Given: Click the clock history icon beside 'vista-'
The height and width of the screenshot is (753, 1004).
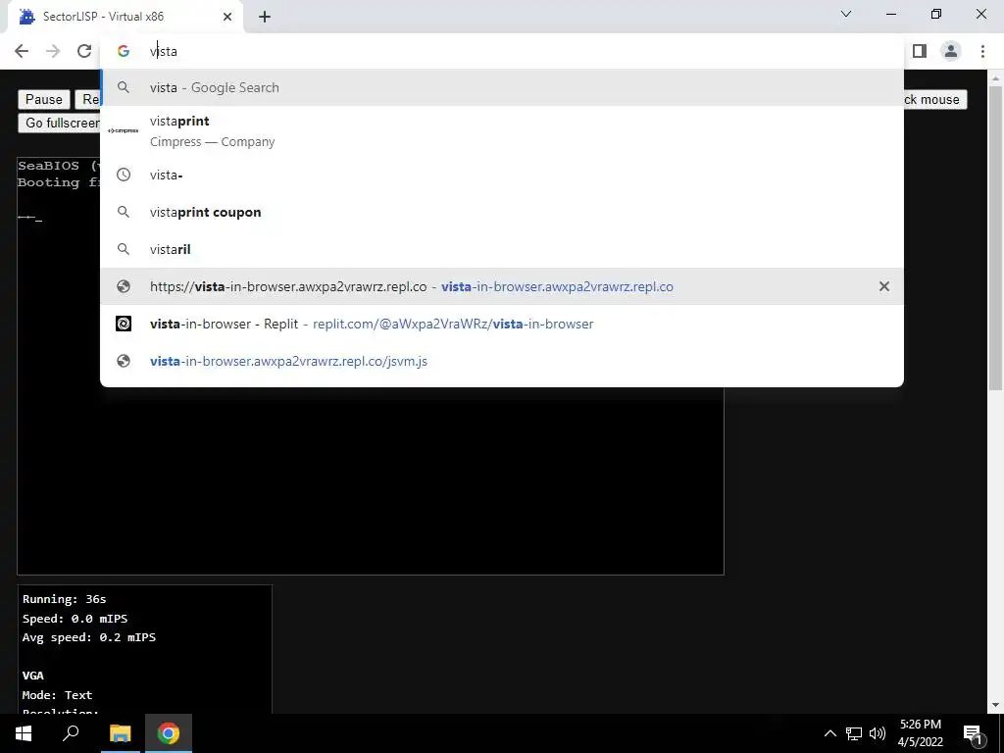Looking at the screenshot, I should [x=124, y=175].
